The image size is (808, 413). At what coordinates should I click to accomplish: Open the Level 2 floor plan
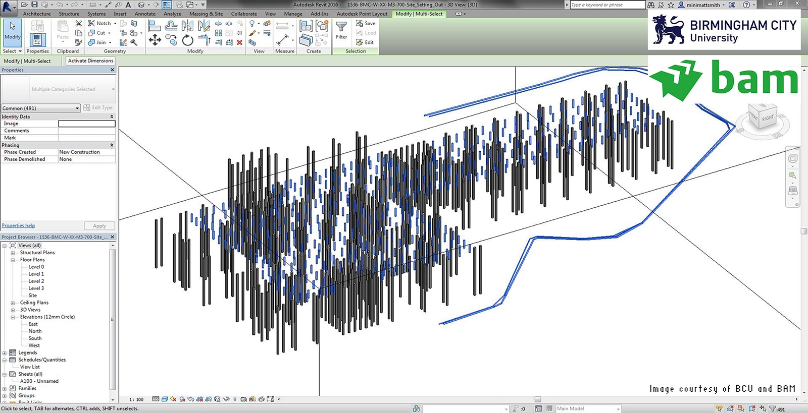click(36, 281)
